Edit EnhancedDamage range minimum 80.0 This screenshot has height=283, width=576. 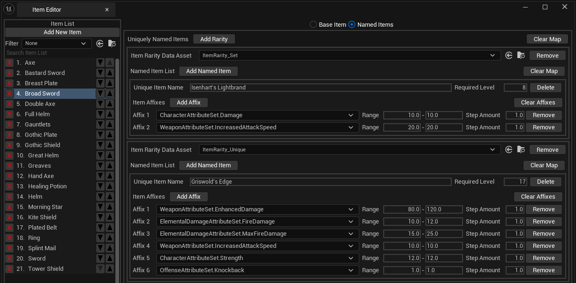tap(402, 209)
